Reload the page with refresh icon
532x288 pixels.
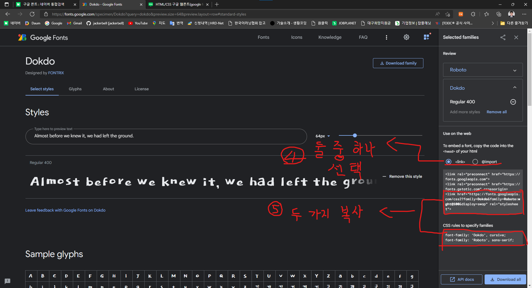pyautogui.click(x=32, y=14)
